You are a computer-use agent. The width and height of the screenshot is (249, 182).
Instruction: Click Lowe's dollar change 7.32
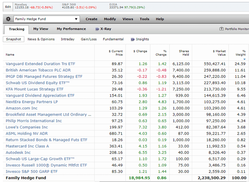click(x=143, y=127)
